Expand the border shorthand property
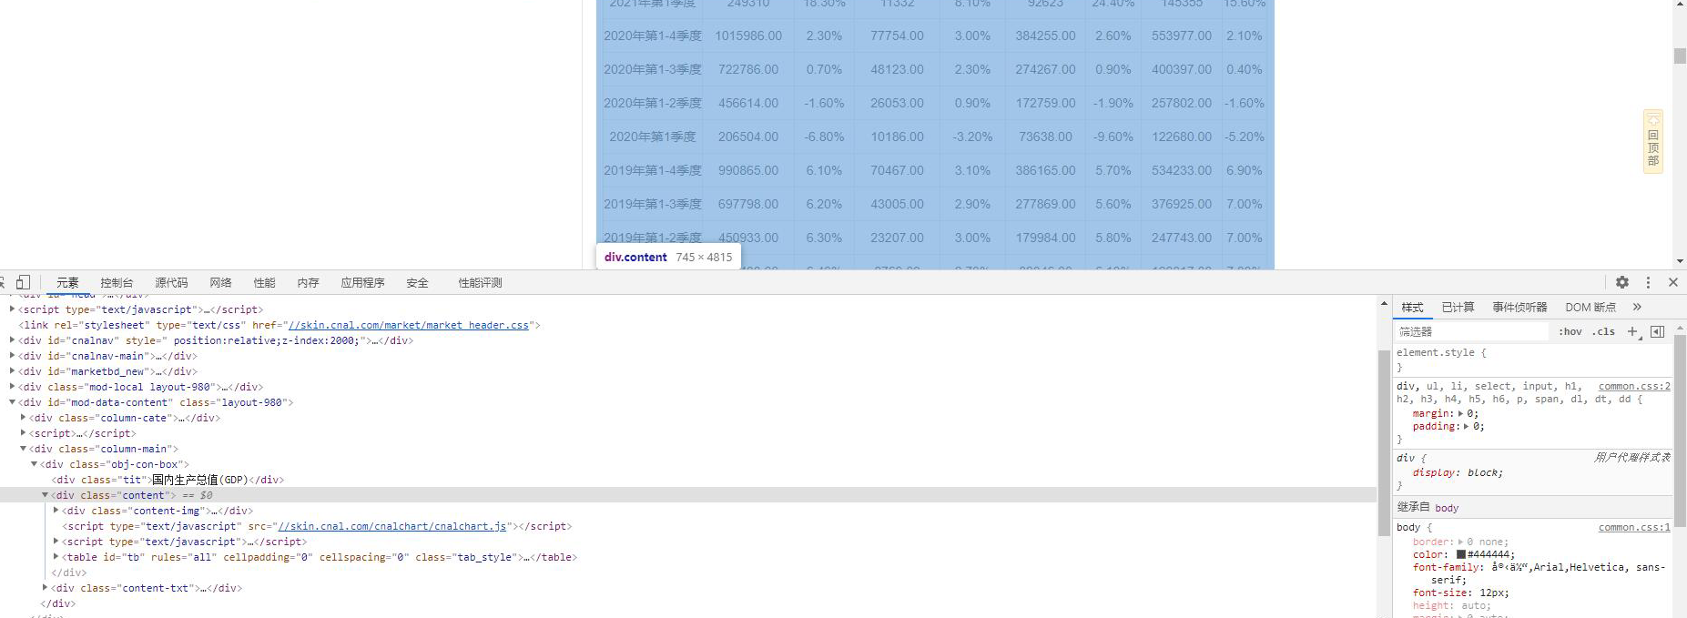 (1461, 542)
